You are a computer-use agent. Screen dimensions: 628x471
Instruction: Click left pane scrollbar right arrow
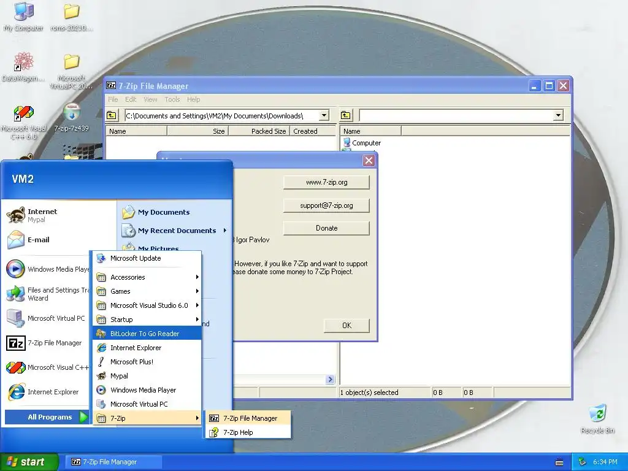tap(330, 379)
